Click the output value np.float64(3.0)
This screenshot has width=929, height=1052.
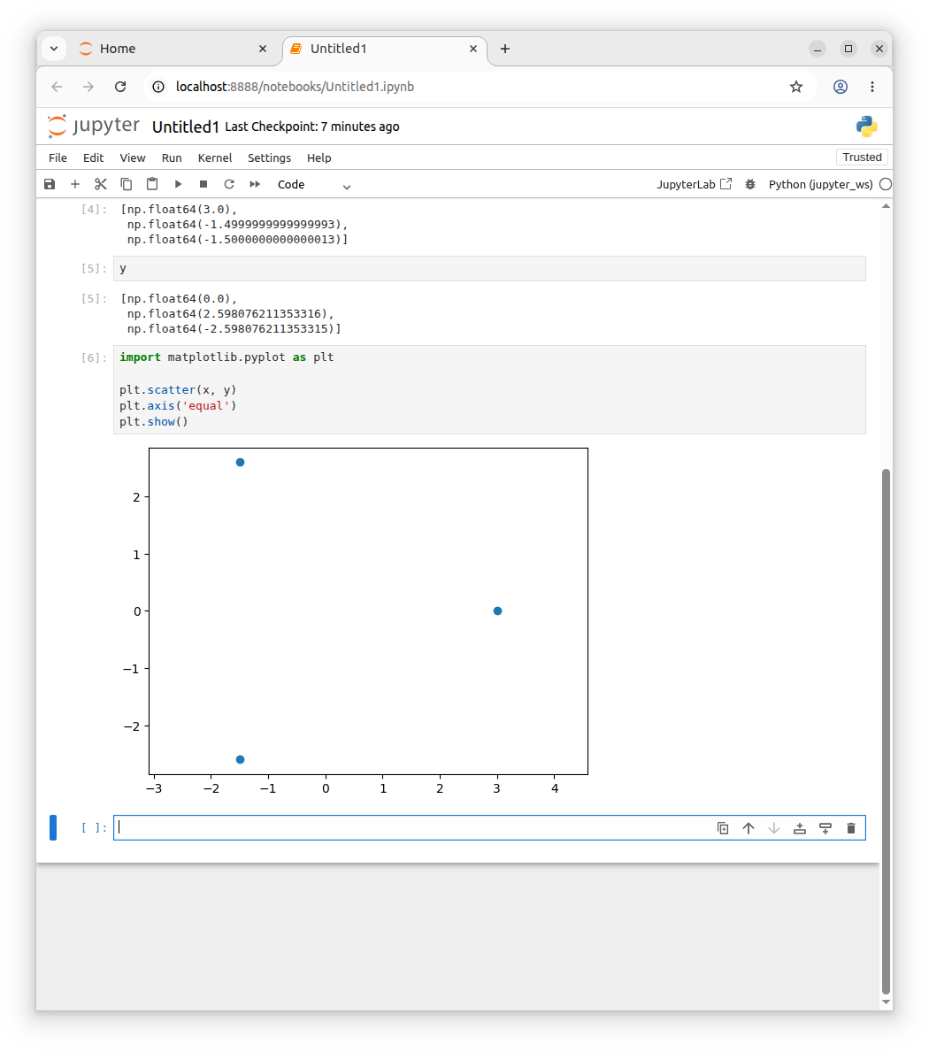click(x=179, y=210)
